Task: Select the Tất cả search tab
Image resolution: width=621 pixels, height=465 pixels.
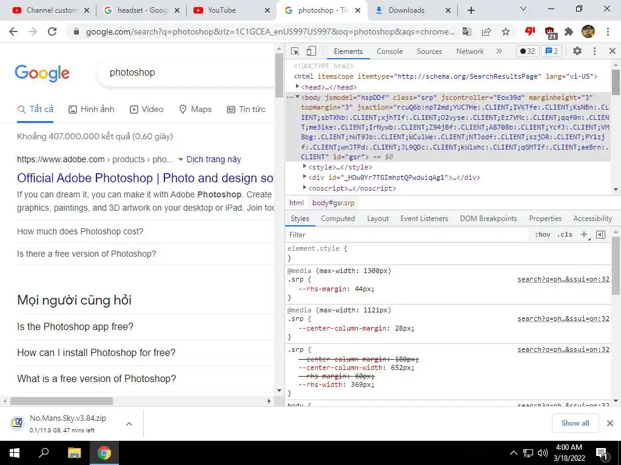Action: tap(35, 110)
